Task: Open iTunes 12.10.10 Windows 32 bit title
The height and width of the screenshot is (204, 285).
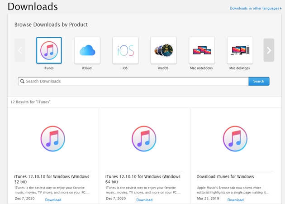Action: point(52,179)
